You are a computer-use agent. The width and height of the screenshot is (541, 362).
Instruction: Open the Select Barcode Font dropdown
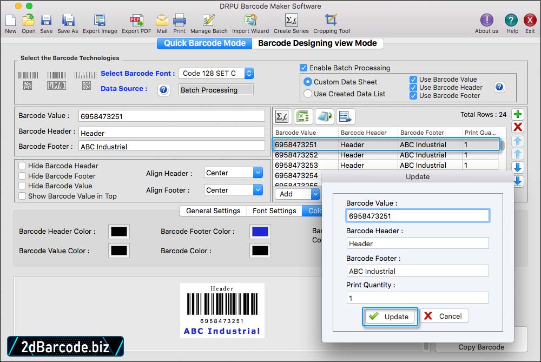coord(216,73)
